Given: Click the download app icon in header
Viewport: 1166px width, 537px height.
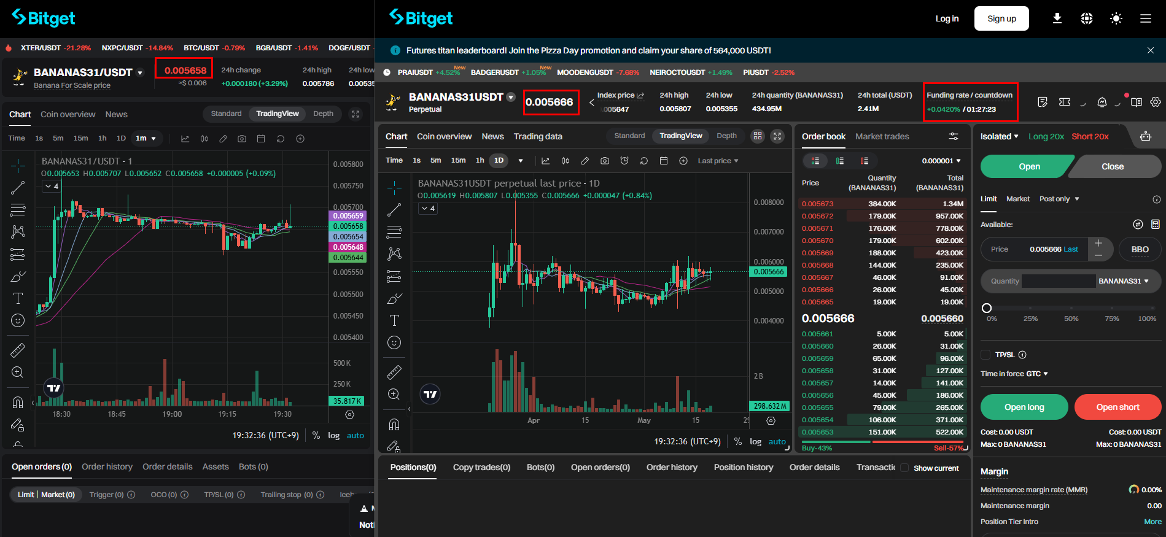Looking at the screenshot, I should [x=1057, y=18].
